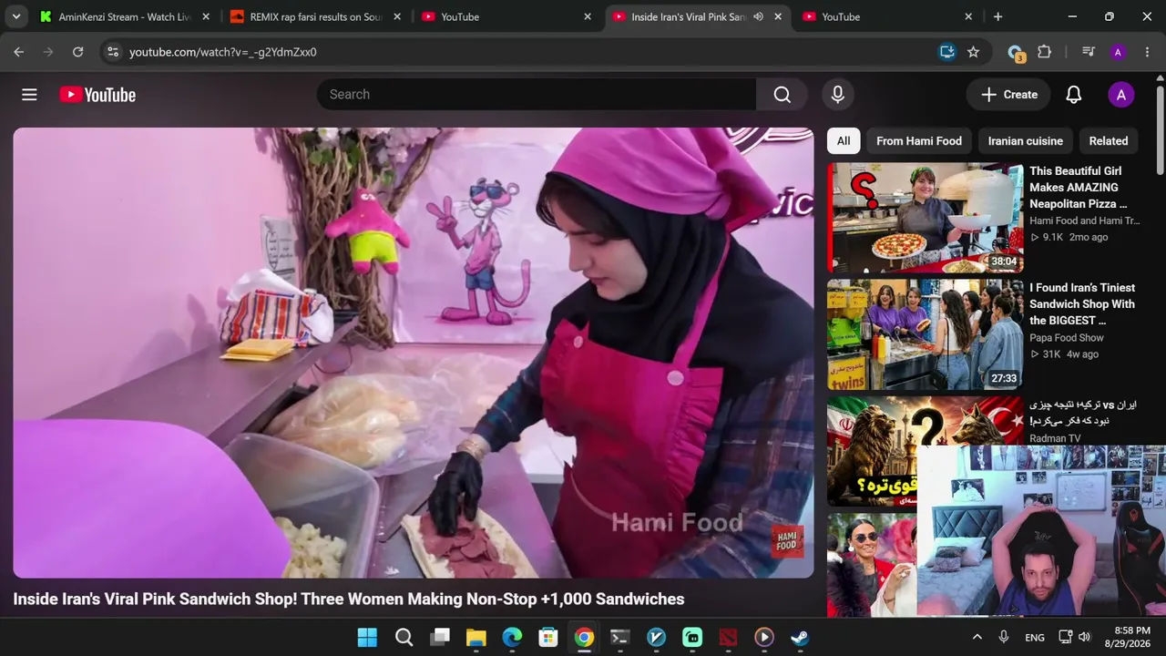The width and height of the screenshot is (1166, 656).
Task: Go to YouTube home via the logo
Action: pos(97,95)
